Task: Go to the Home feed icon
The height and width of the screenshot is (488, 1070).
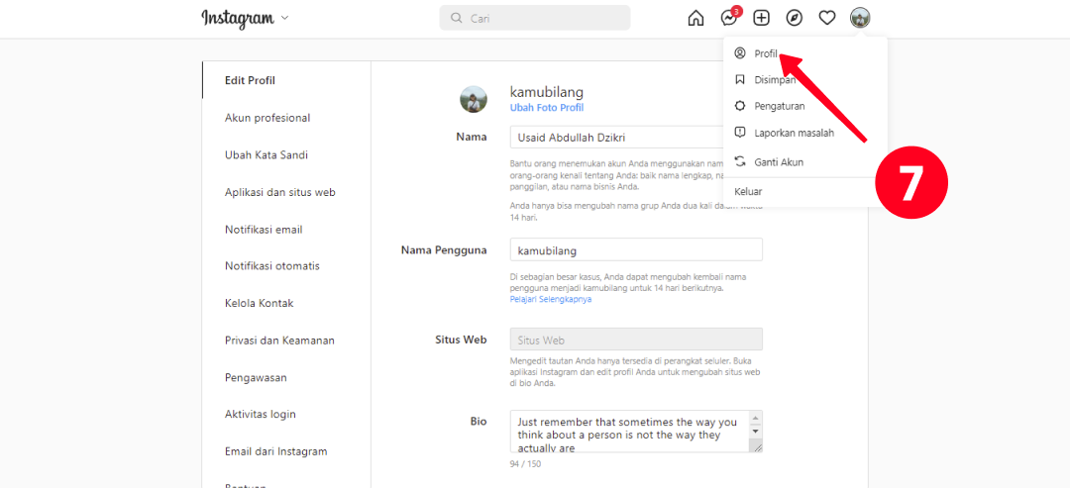Action: tap(695, 18)
